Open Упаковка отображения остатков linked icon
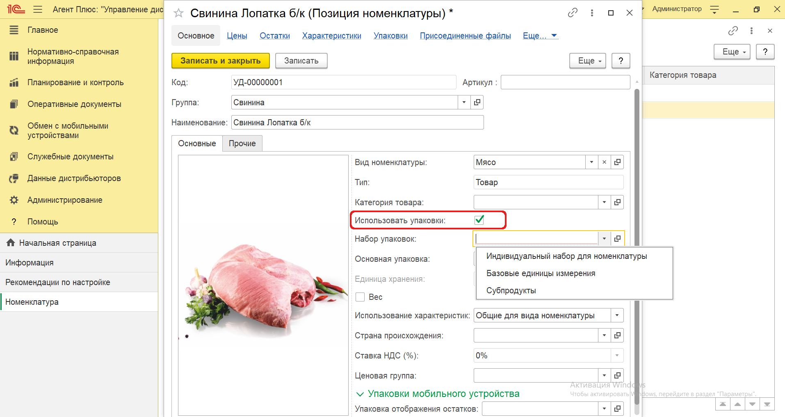 [x=617, y=409]
